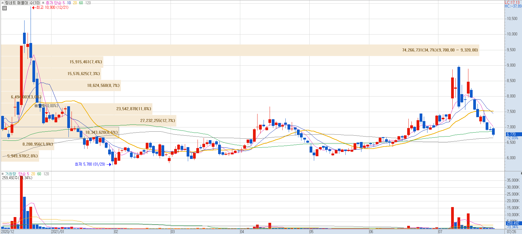This screenshot has width=522, height=234.
Task: Click the price MA 5 legend
Action: 64,3
